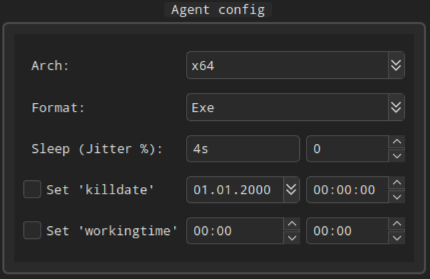The width and height of the screenshot is (430, 279).
Task: Increase workingtime start with up arrow
Action: click(292, 224)
